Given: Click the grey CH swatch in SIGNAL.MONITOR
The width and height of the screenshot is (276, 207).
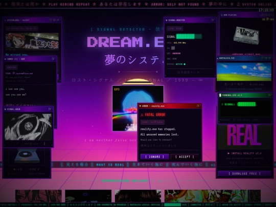Looking at the screenshot, I should [x=173, y=48].
